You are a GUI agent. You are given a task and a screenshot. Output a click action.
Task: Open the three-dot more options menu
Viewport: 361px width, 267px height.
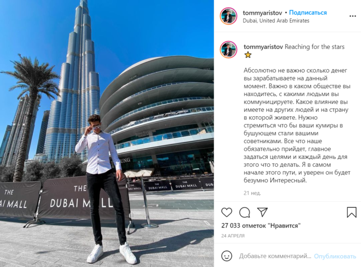[x=352, y=16]
